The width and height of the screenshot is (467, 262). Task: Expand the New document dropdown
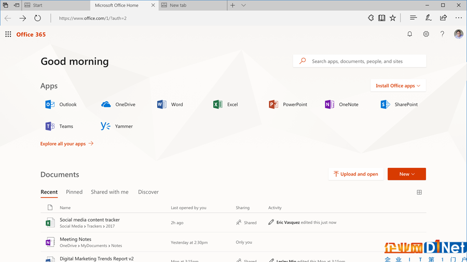406,174
